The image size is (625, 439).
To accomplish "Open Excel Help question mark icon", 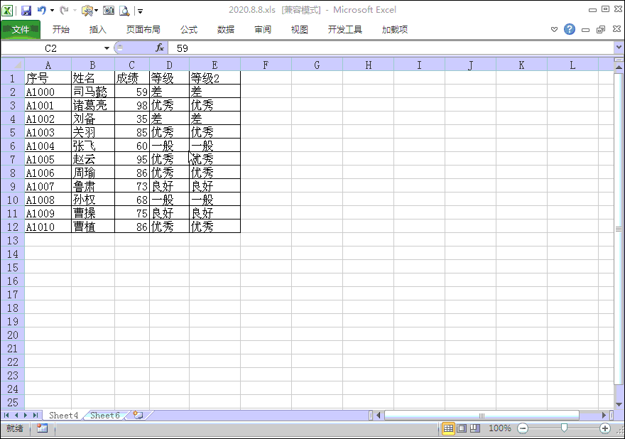I will coord(570,29).
